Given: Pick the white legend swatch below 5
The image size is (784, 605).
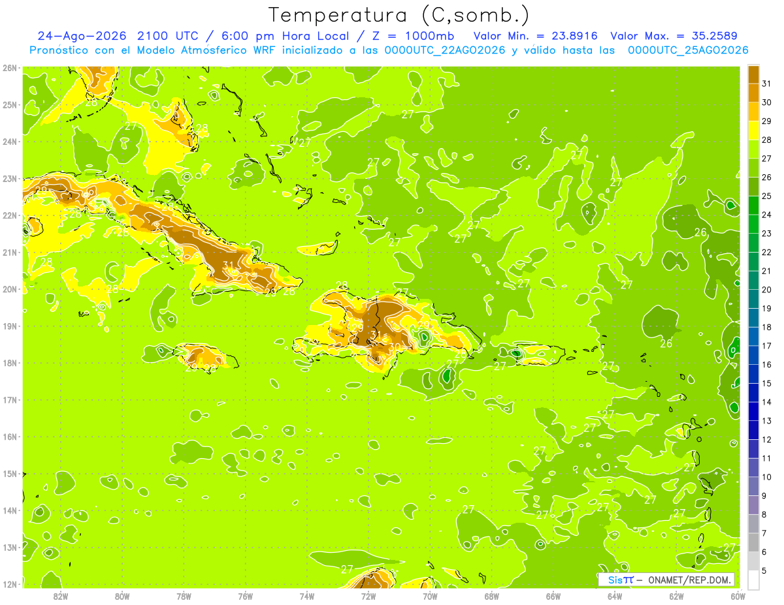Looking at the screenshot, I should [x=753, y=580].
